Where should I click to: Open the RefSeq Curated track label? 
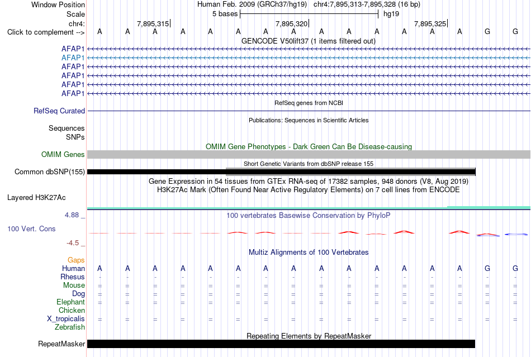pyautogui.click(x=59, y=111)
